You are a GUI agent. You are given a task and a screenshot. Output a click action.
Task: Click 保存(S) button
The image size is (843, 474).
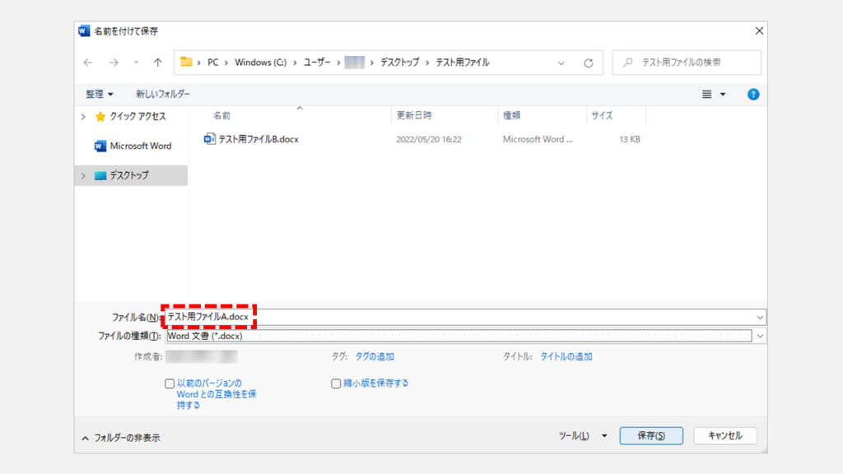651,436
